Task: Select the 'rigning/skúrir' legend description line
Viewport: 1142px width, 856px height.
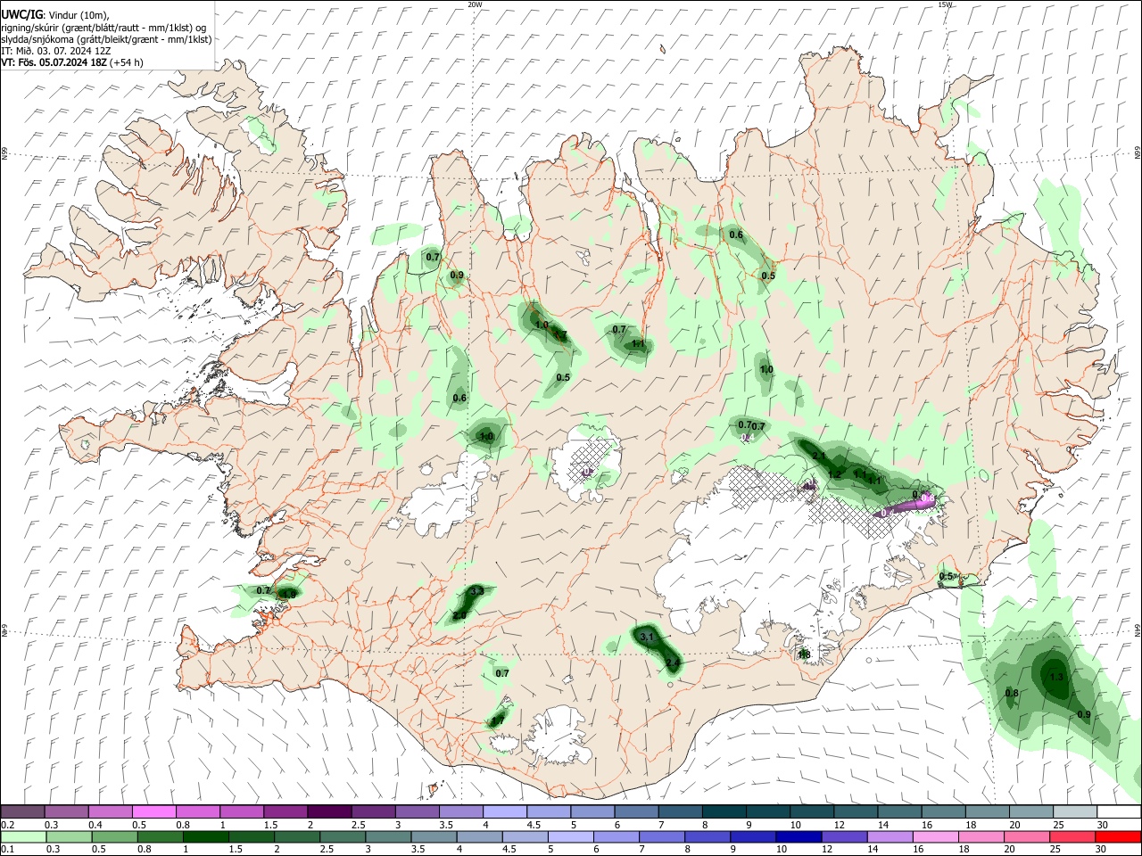Action: [103, 27]
